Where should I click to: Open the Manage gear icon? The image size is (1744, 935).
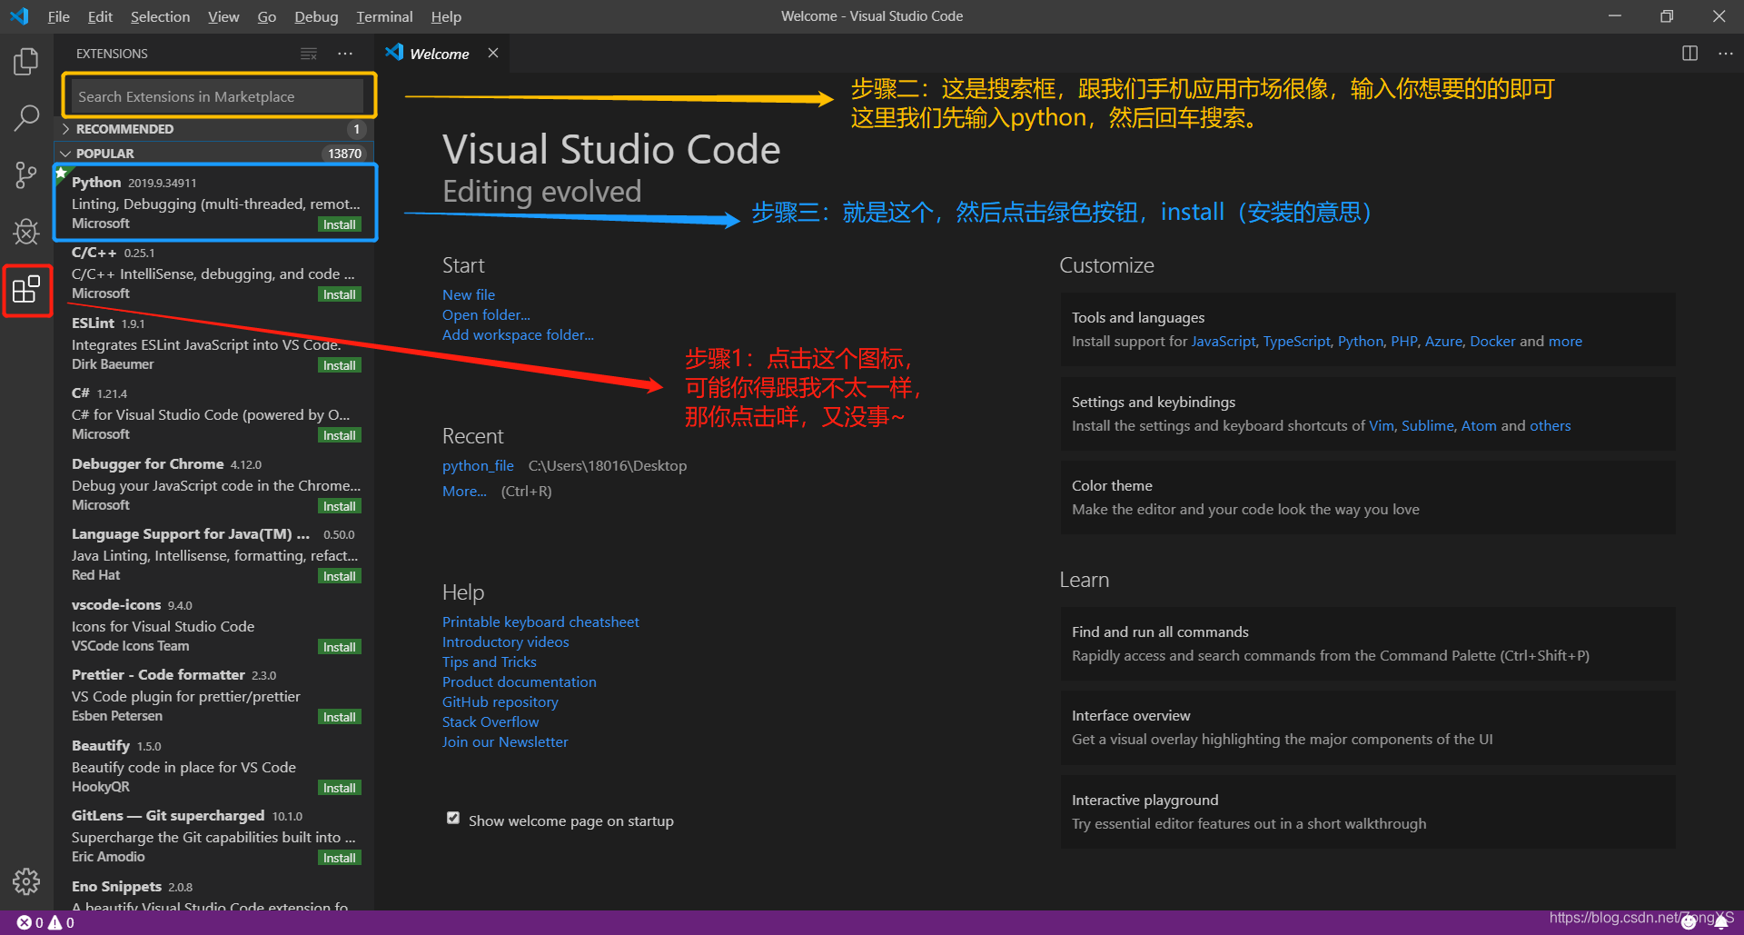[26, 880]
